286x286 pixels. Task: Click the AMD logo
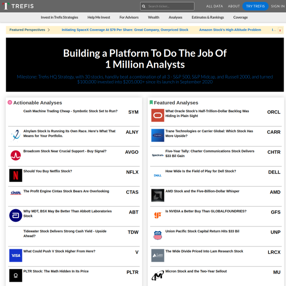click(x=158, y=195)
